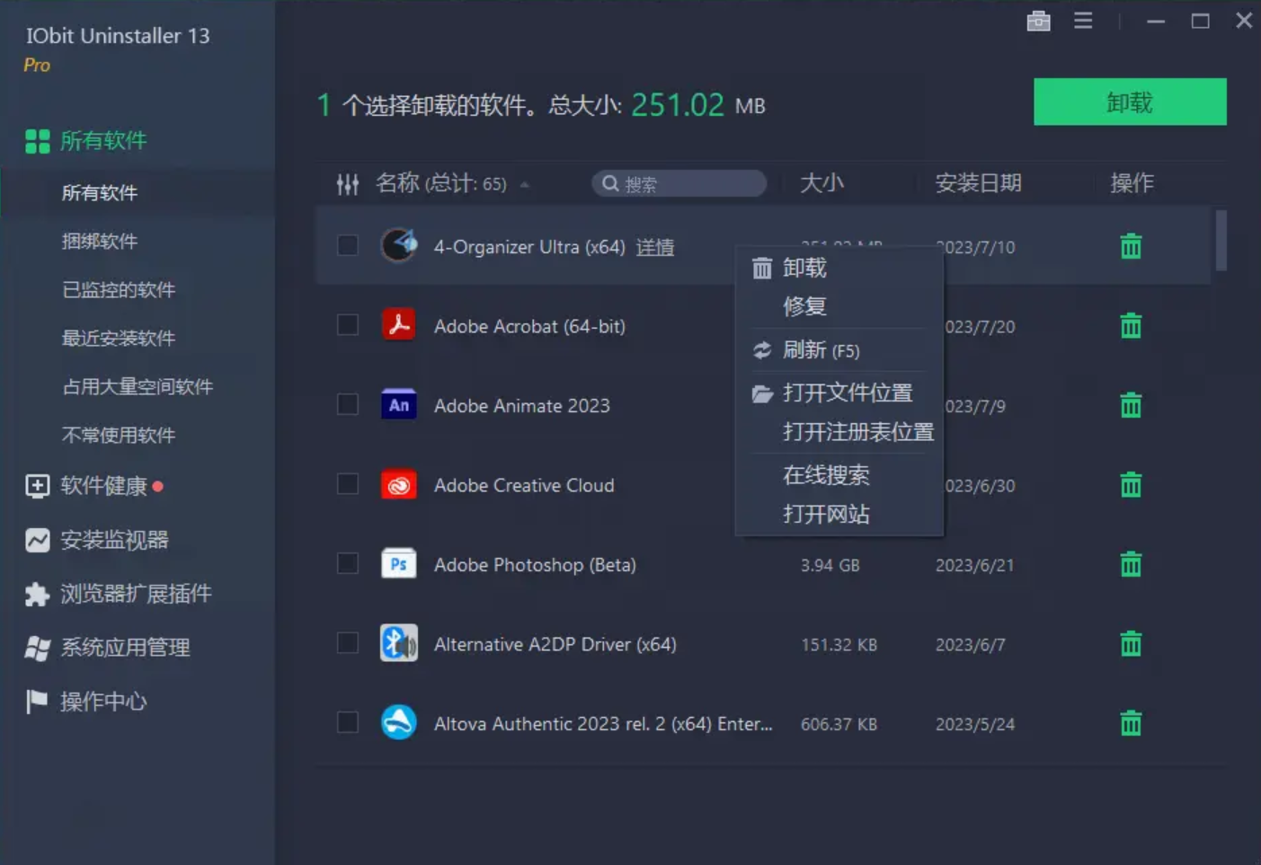This screenshot has width=1261, height=865.
Task: Choose 卸载 in the context menu
Action: pos(839,268)
